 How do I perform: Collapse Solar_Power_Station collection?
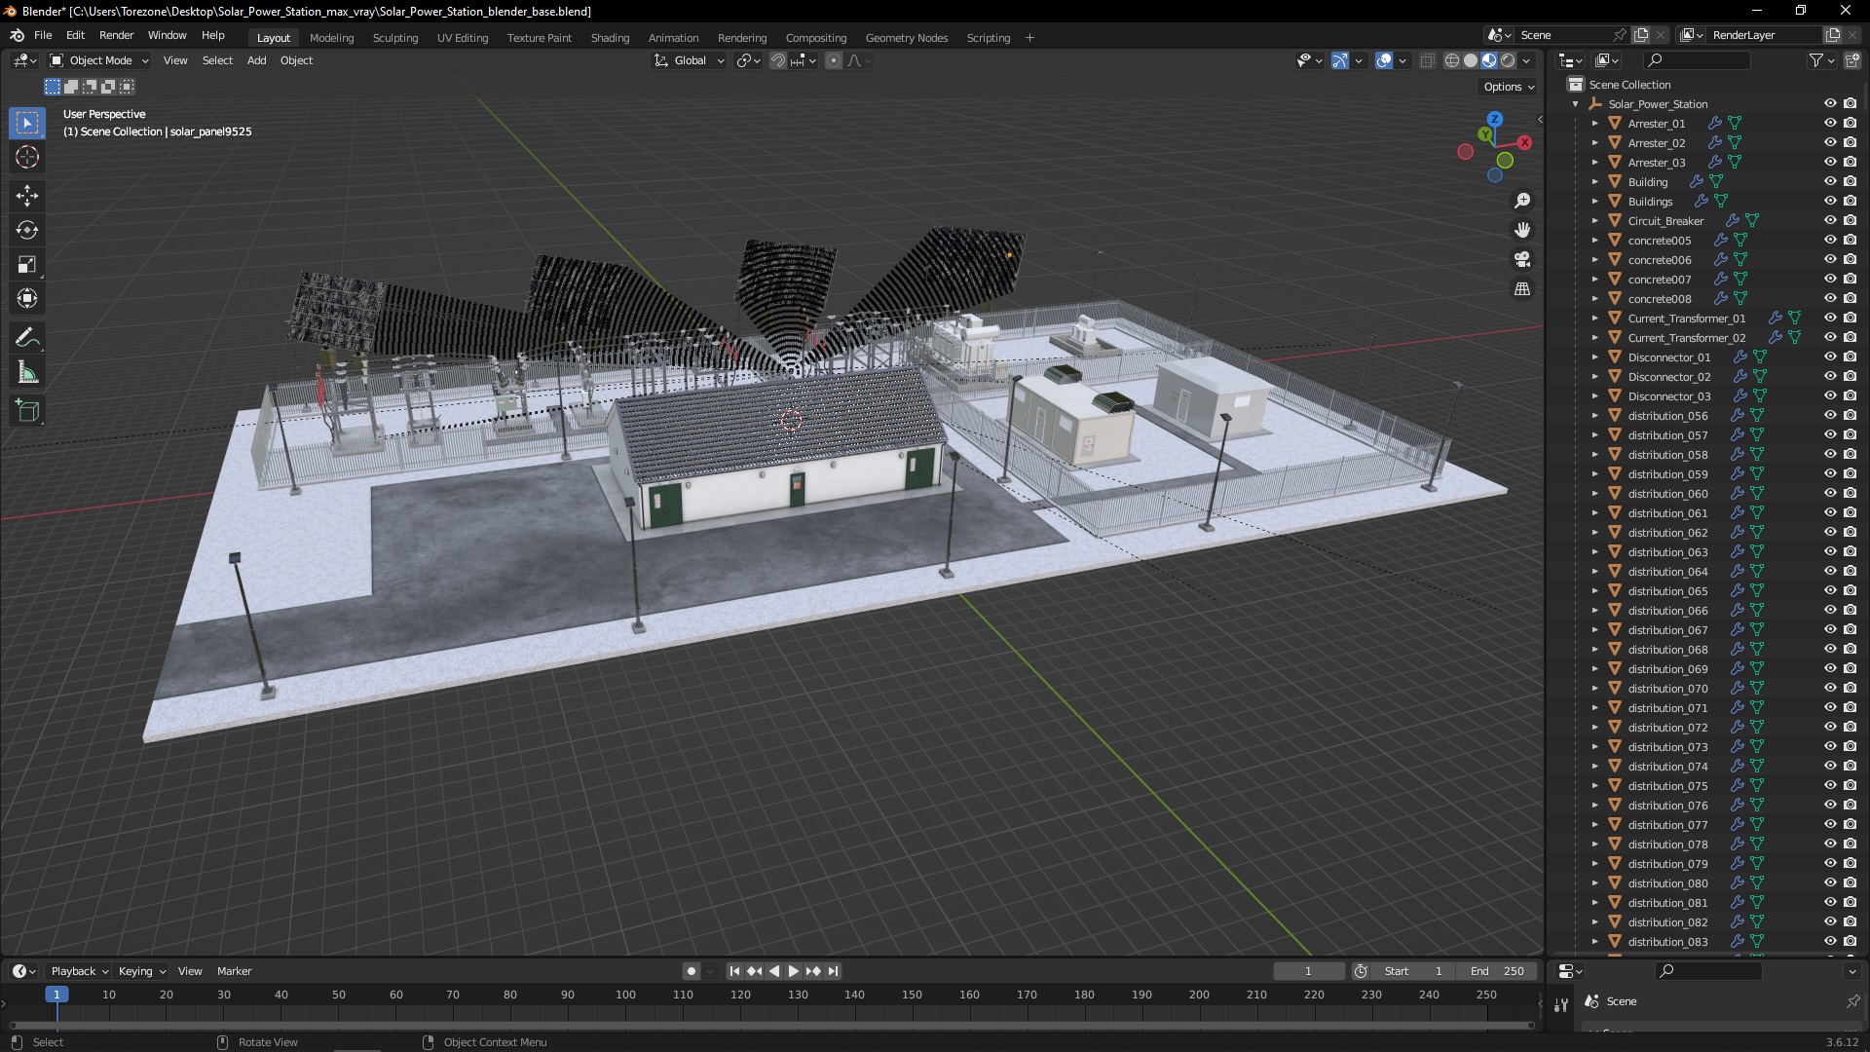[x=1576, y=104]
